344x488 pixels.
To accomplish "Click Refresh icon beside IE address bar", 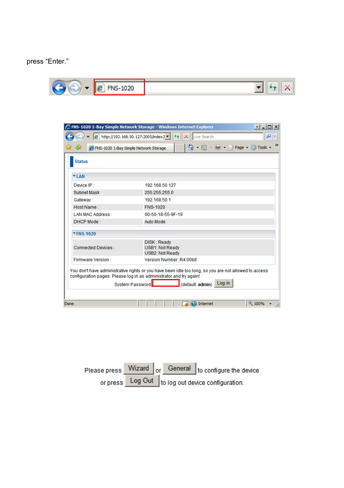I will pyautogui.click(x=177, y=137).
